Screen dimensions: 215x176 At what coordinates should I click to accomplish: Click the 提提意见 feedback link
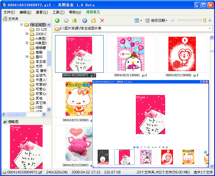[93, 12]
